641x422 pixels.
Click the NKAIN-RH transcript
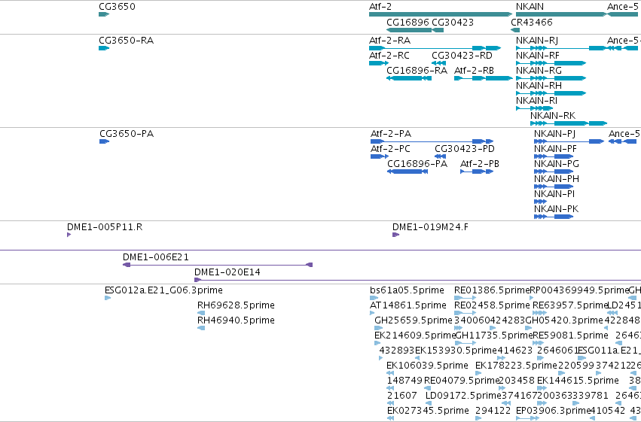(551, 93)
